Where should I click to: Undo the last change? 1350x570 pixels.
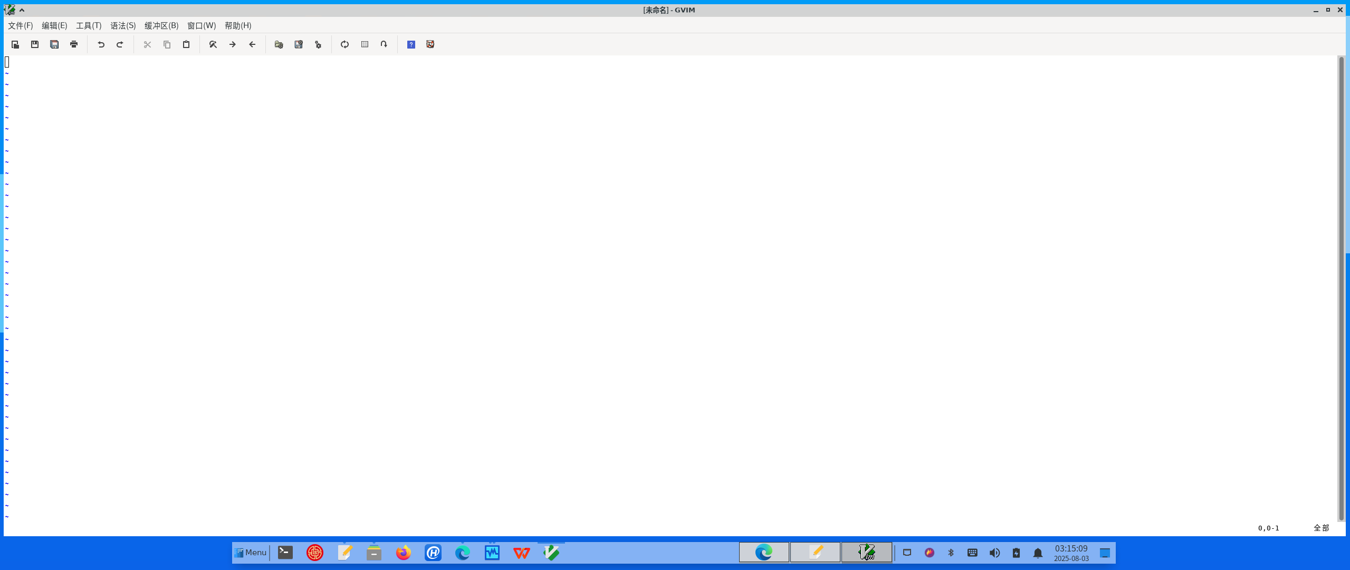pyautogui.click(x=101, y=44)
